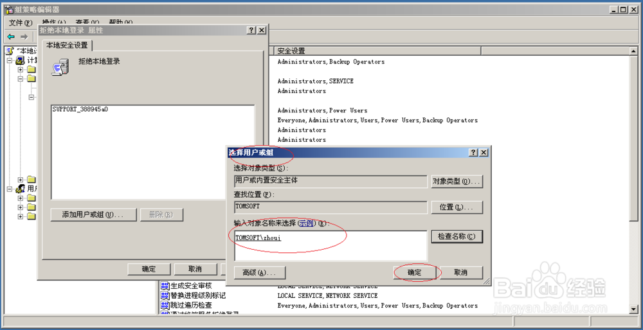Click the help ? button of 拒绝本地登录 属性
Image resolution: width=643 pixels, height=330 pixels.
252,30
